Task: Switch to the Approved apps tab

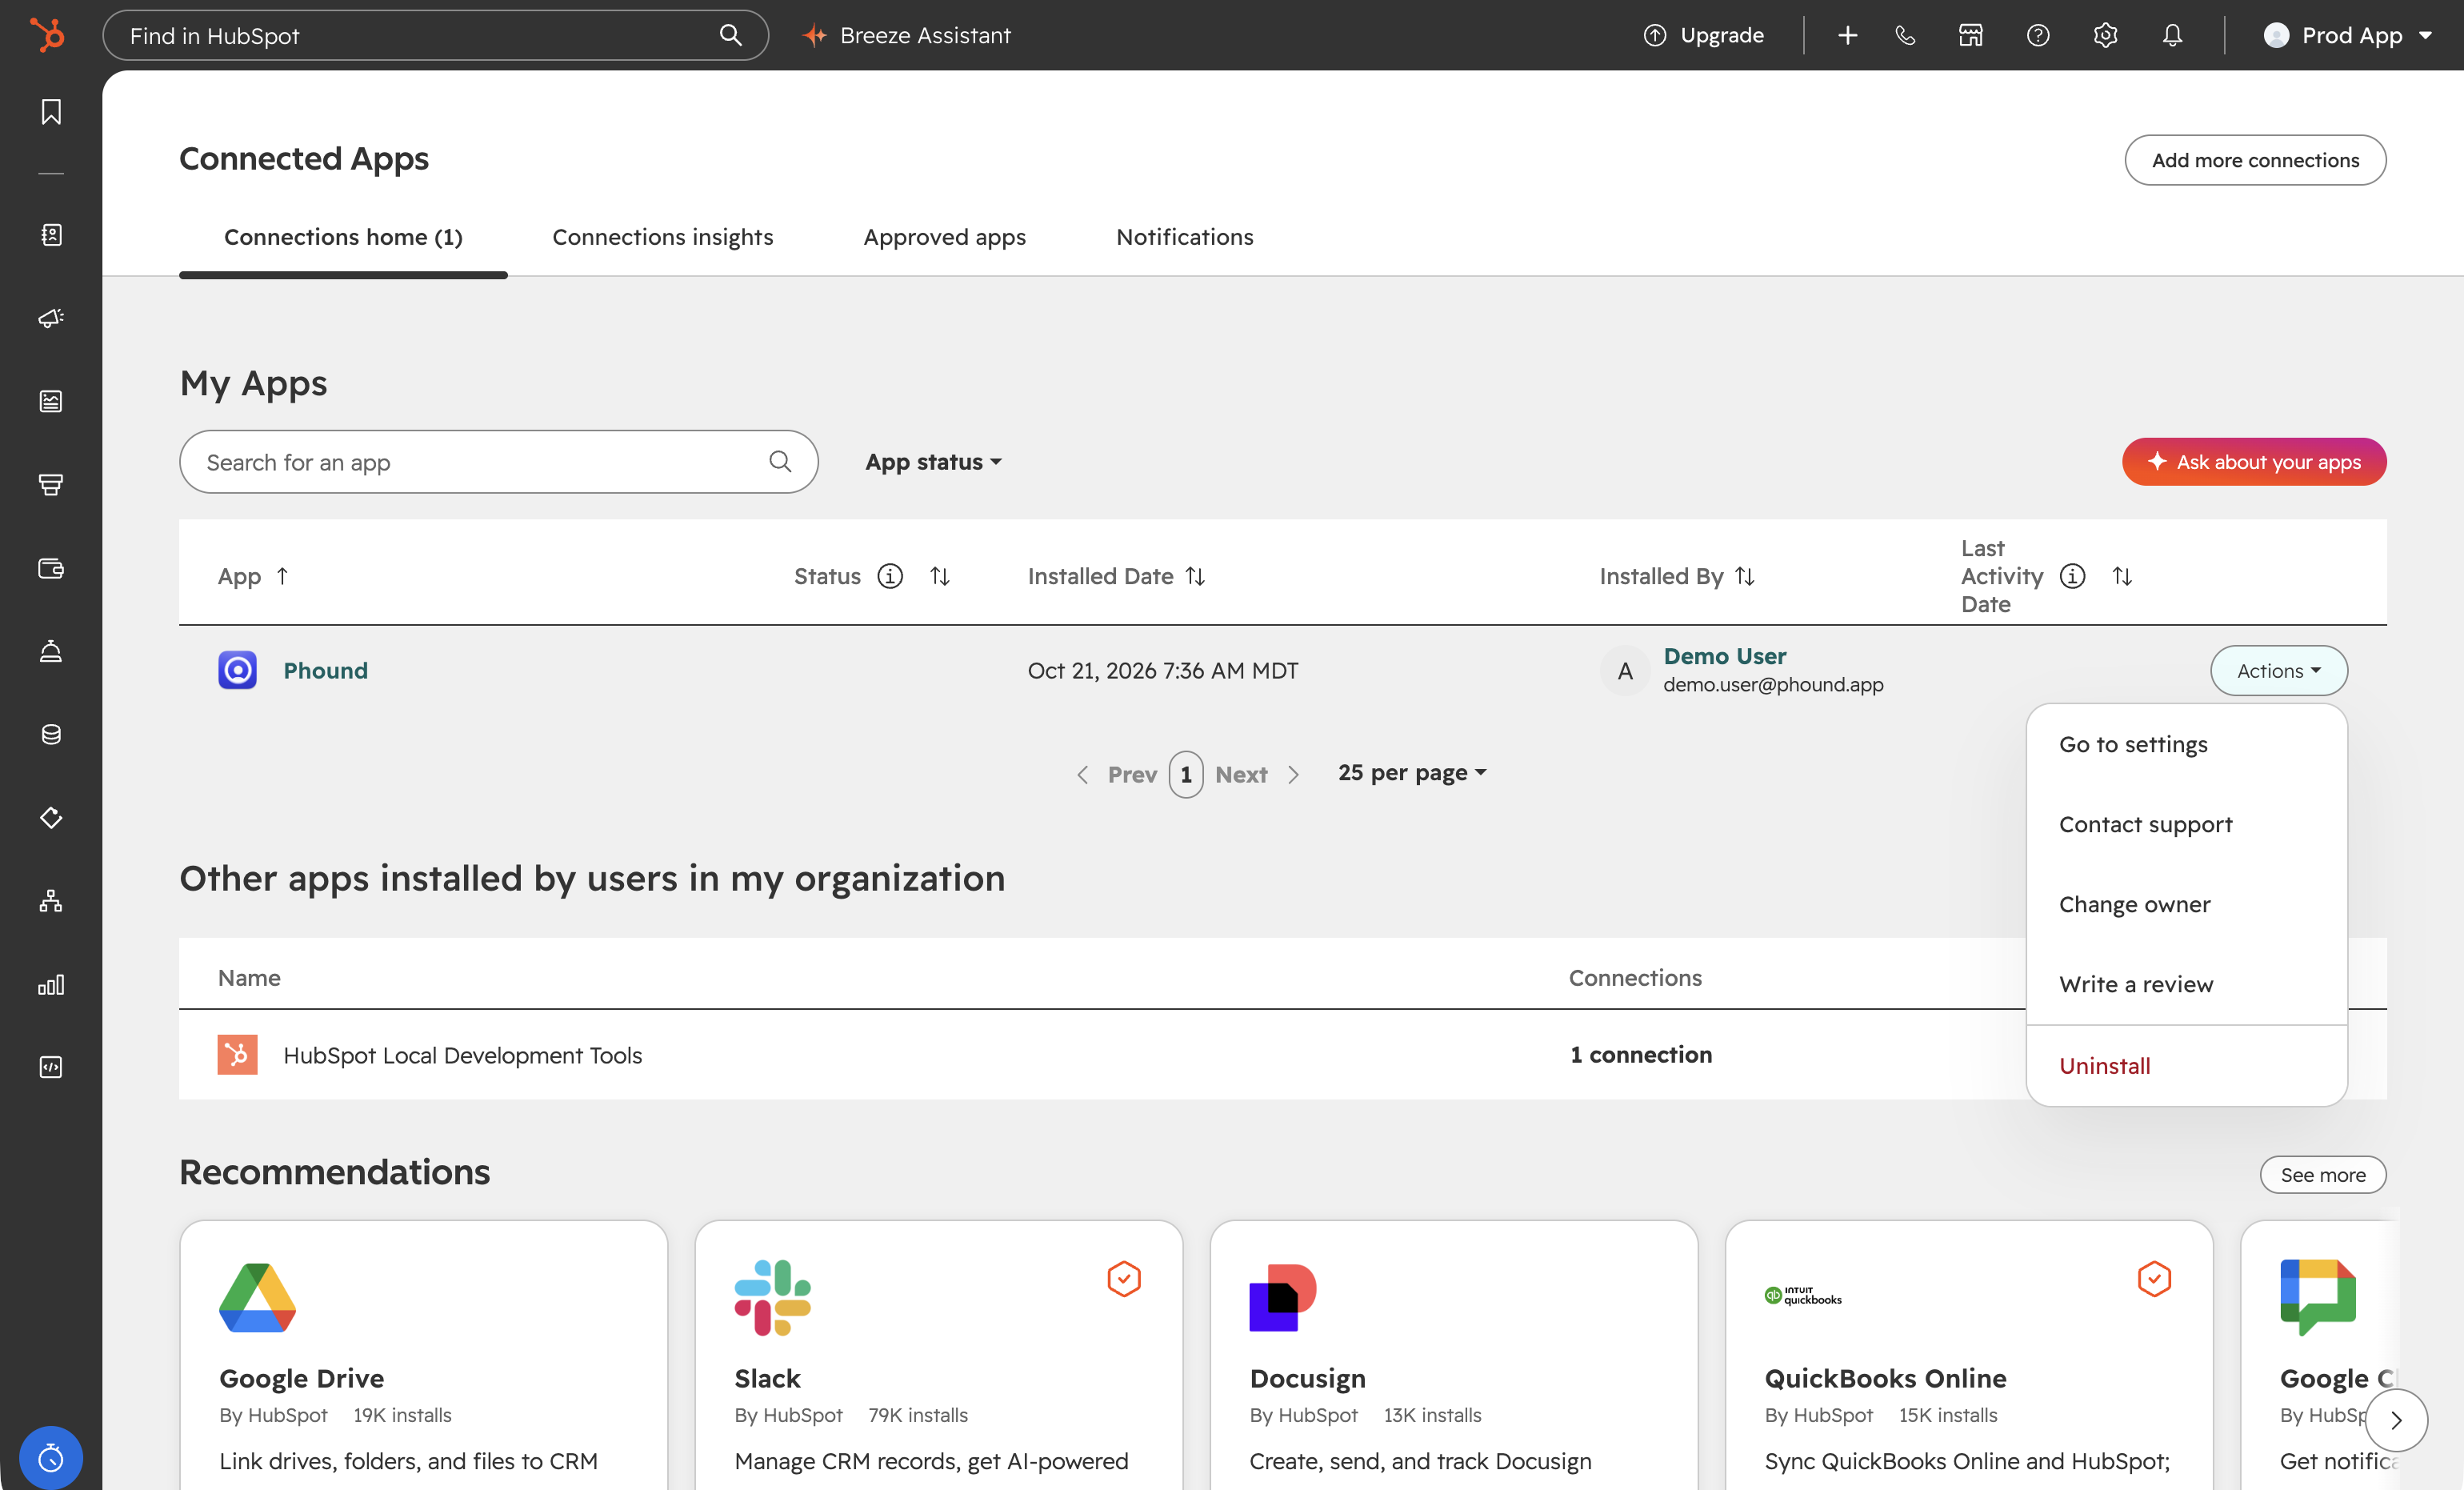Action: pos(944,237)
